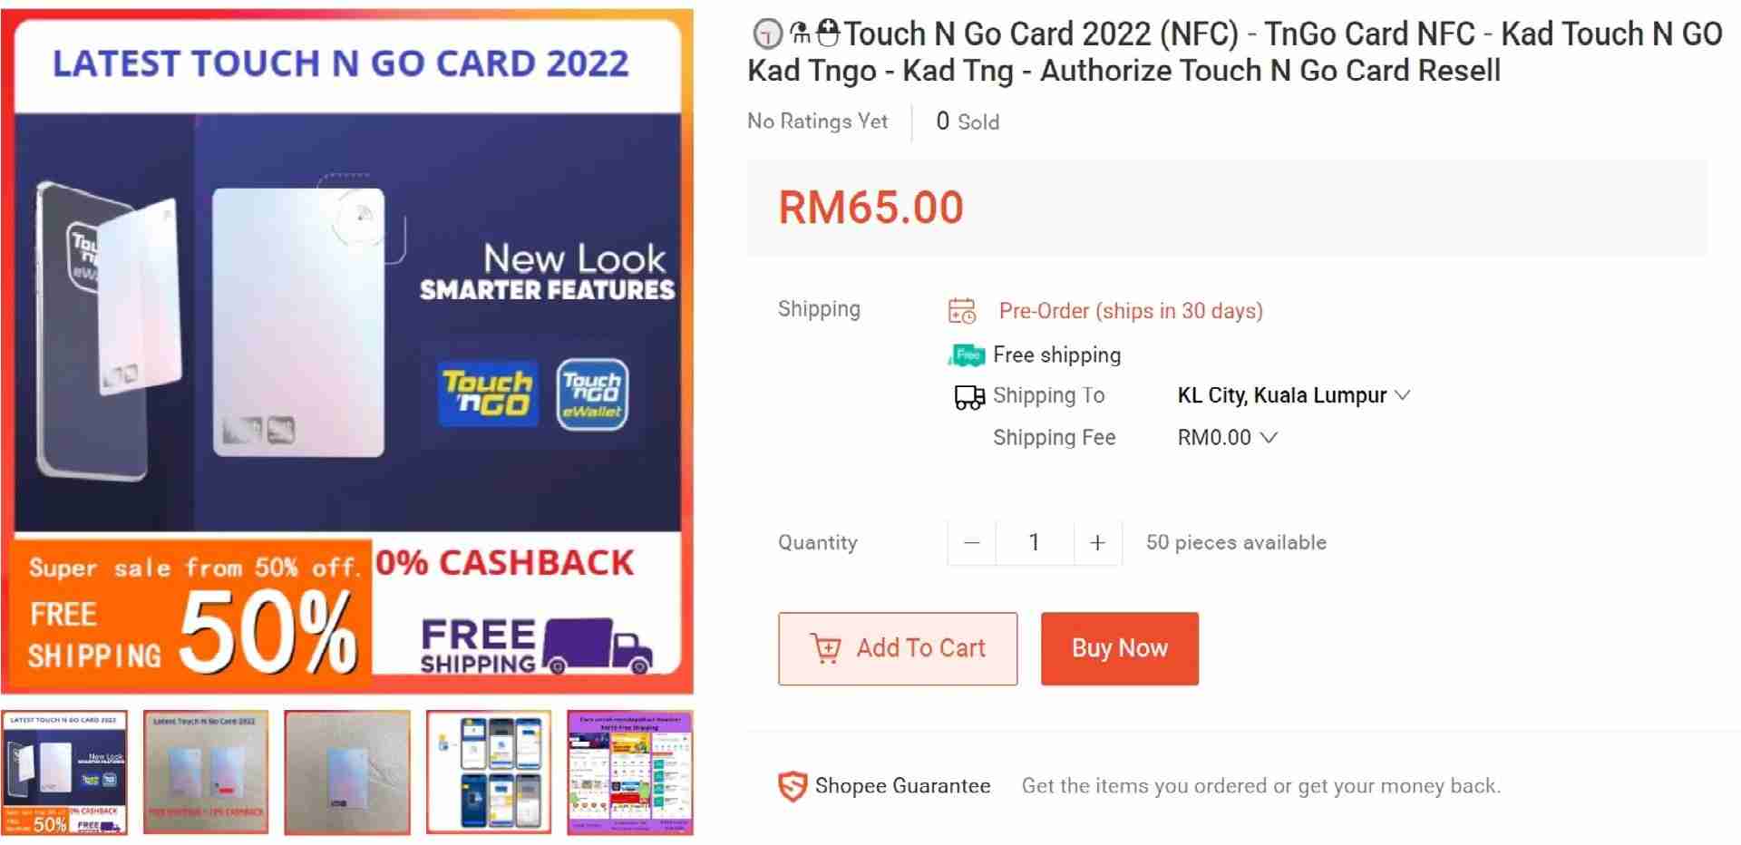Click the green Free Shipping badge icon
This screenshot has width=1741, height=845.
967,355
